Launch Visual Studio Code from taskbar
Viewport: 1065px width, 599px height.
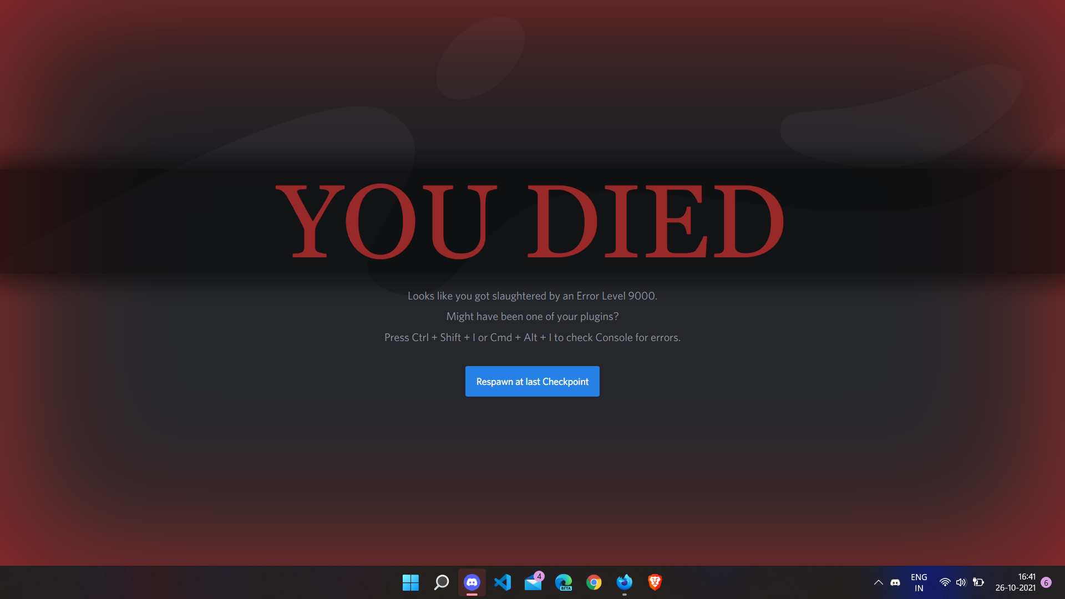click(503, 582)
